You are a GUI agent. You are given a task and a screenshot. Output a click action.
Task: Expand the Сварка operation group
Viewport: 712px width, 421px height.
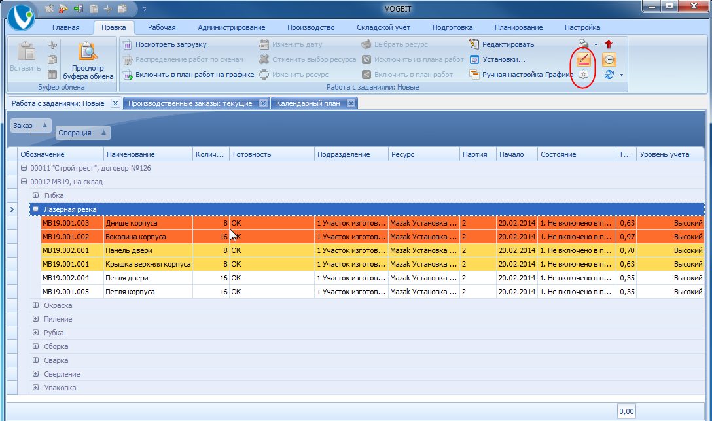tap(35, 360)
